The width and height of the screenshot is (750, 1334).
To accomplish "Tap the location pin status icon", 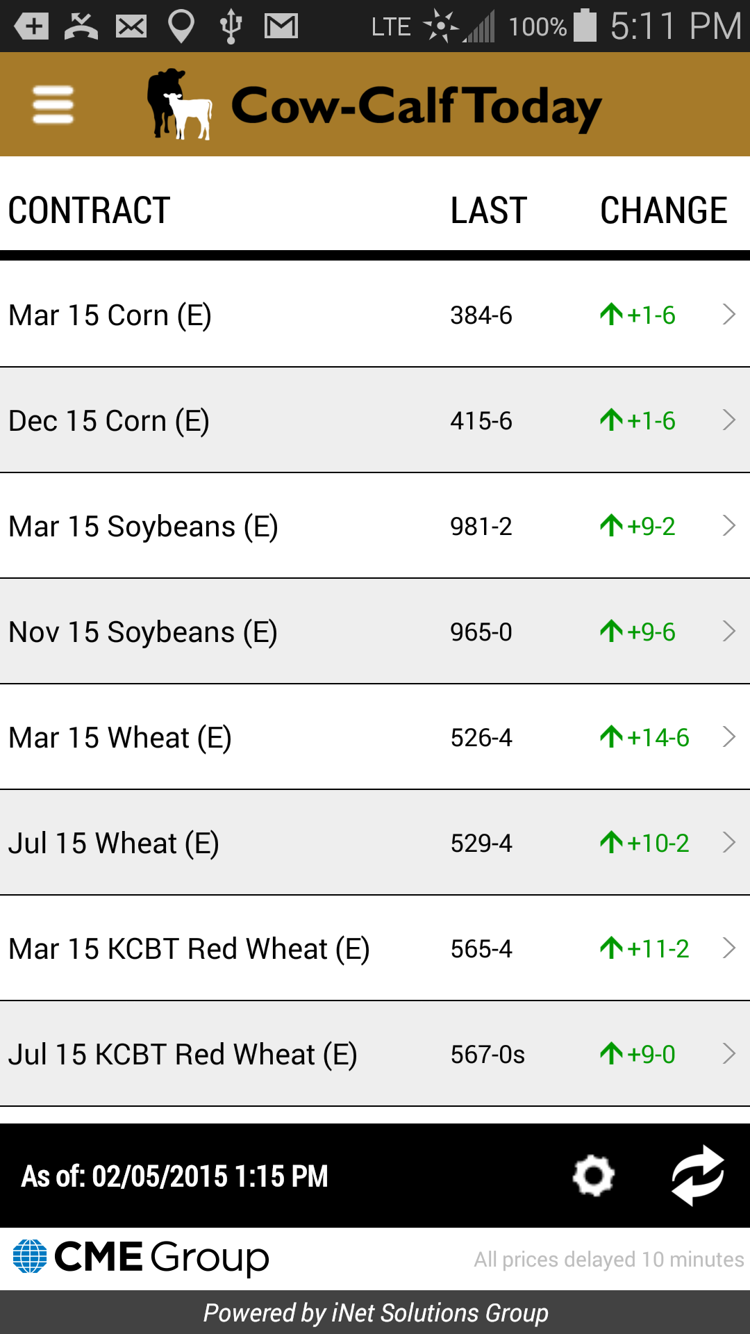I will [x=181, y=26].
